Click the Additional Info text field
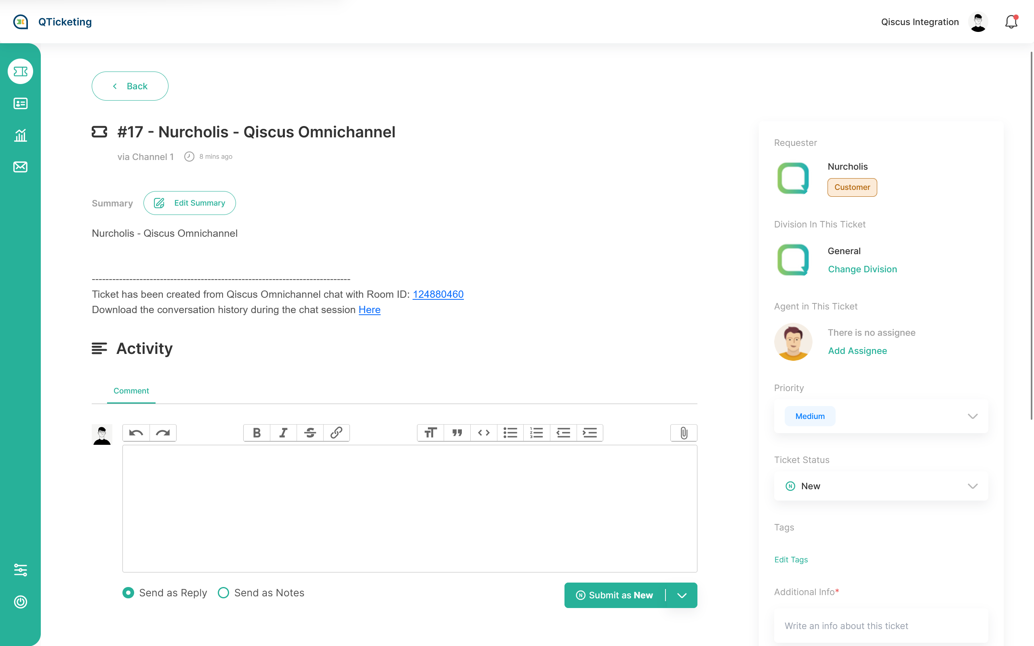 pos(881,625)
